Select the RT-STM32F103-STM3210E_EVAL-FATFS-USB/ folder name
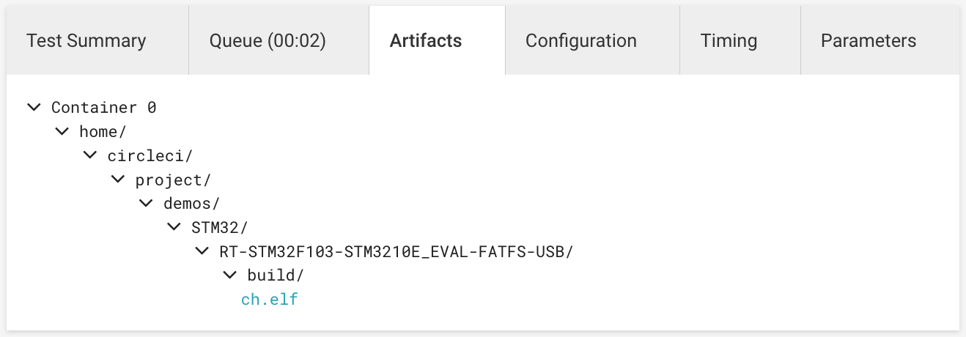 tap(396, 252)
